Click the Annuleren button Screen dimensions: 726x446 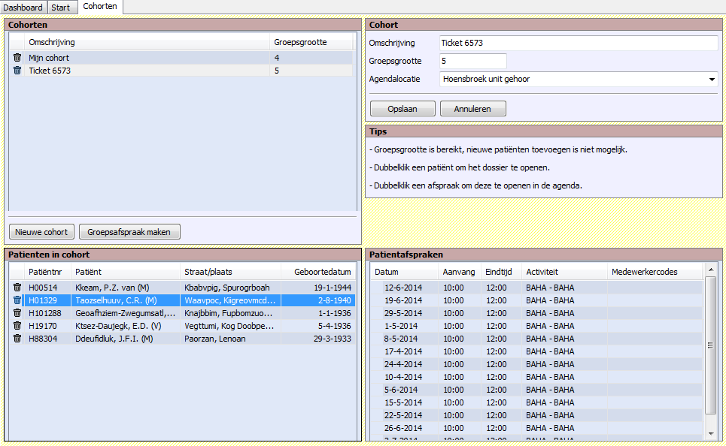point(472,109)
